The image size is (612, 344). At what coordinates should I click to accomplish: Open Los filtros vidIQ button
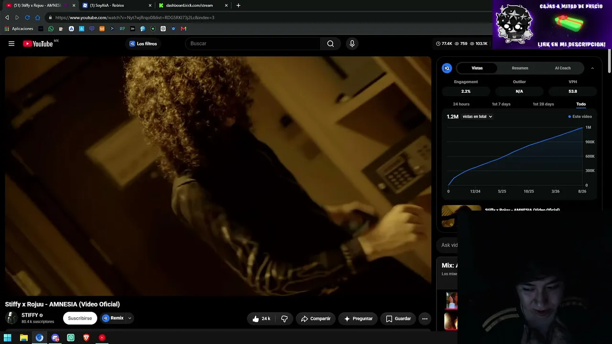tap(143, 43)
